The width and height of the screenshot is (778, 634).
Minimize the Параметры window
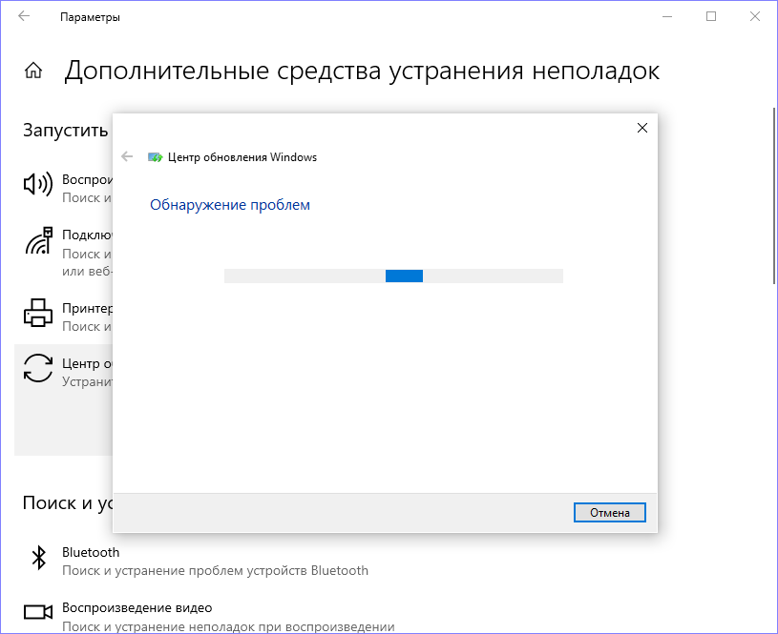click(667, 16)
